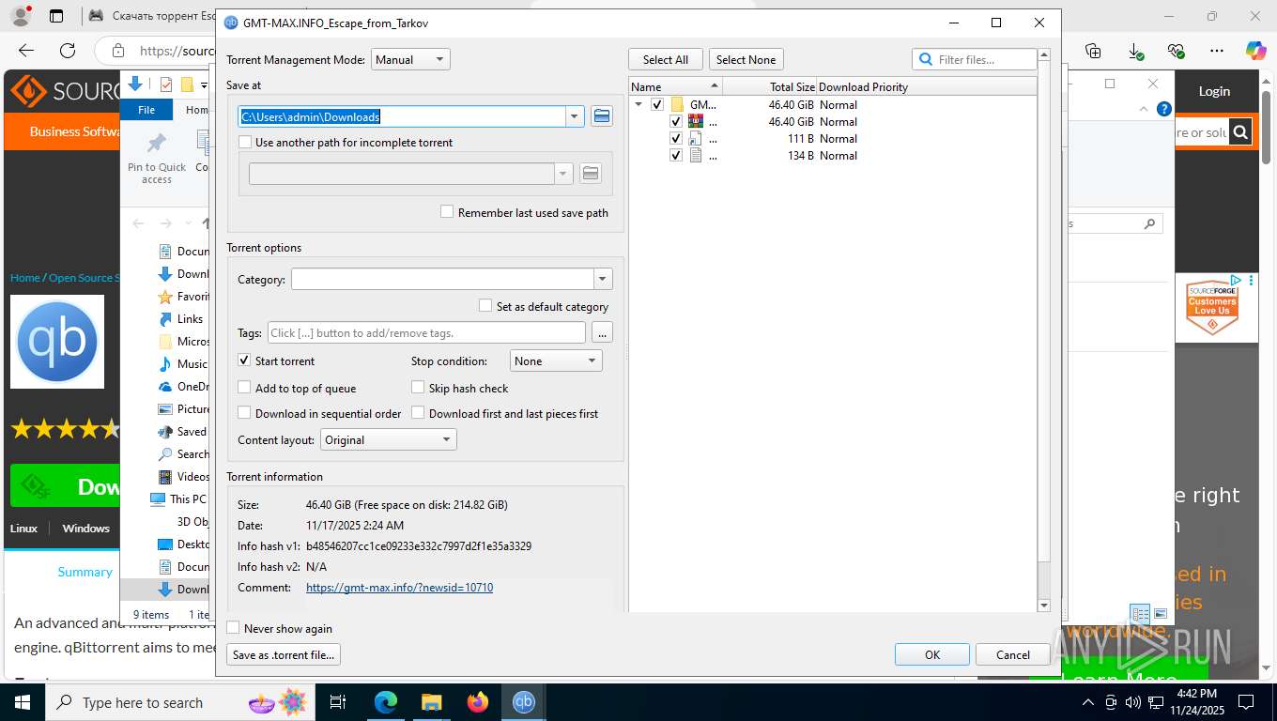Open the tags selector via the ellipsis button
This screenshot has width=1277, height=721.
pyautogui.click(x=602, y=332)
